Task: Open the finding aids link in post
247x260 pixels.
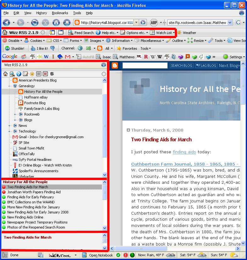Action: (184, 152)
